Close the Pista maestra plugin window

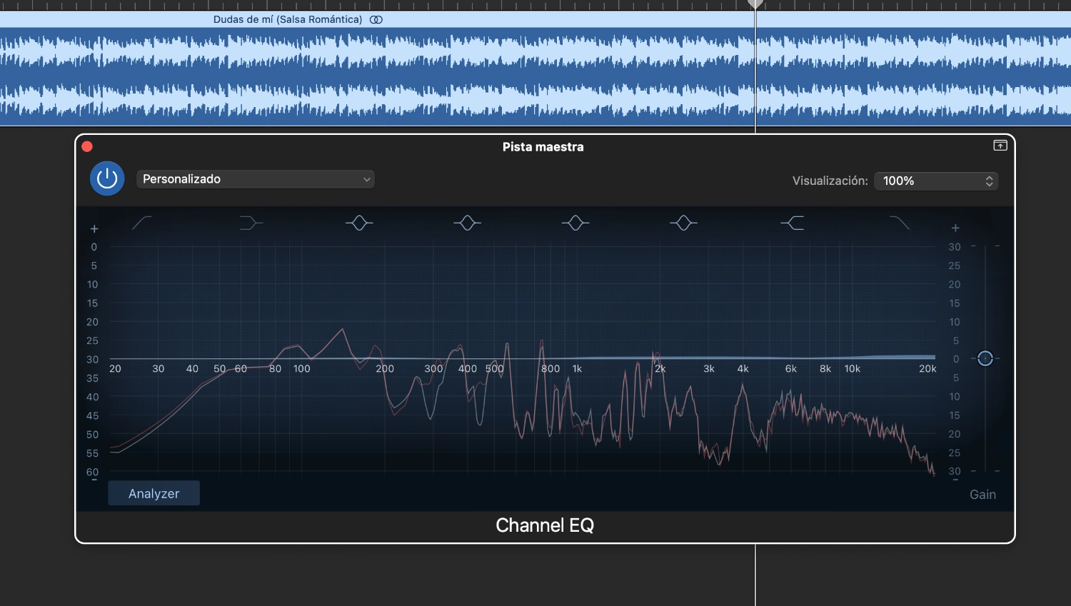pos(87,146)
